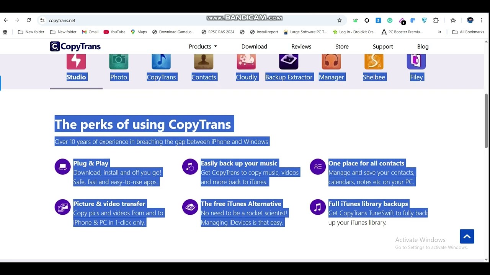Image resolution: width=490 pixels, height=275 pixels.
Task: Open the CopyTrans Photo camera icon
Action: (x=119, y=61)
